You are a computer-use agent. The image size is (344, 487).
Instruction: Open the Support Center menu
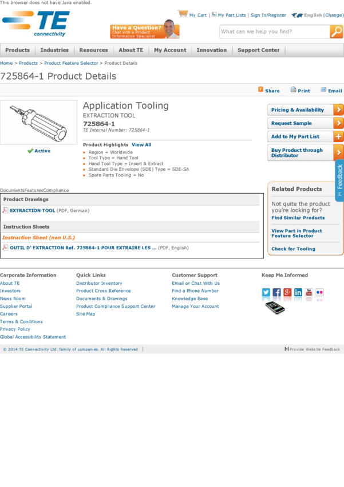[258, 50]
